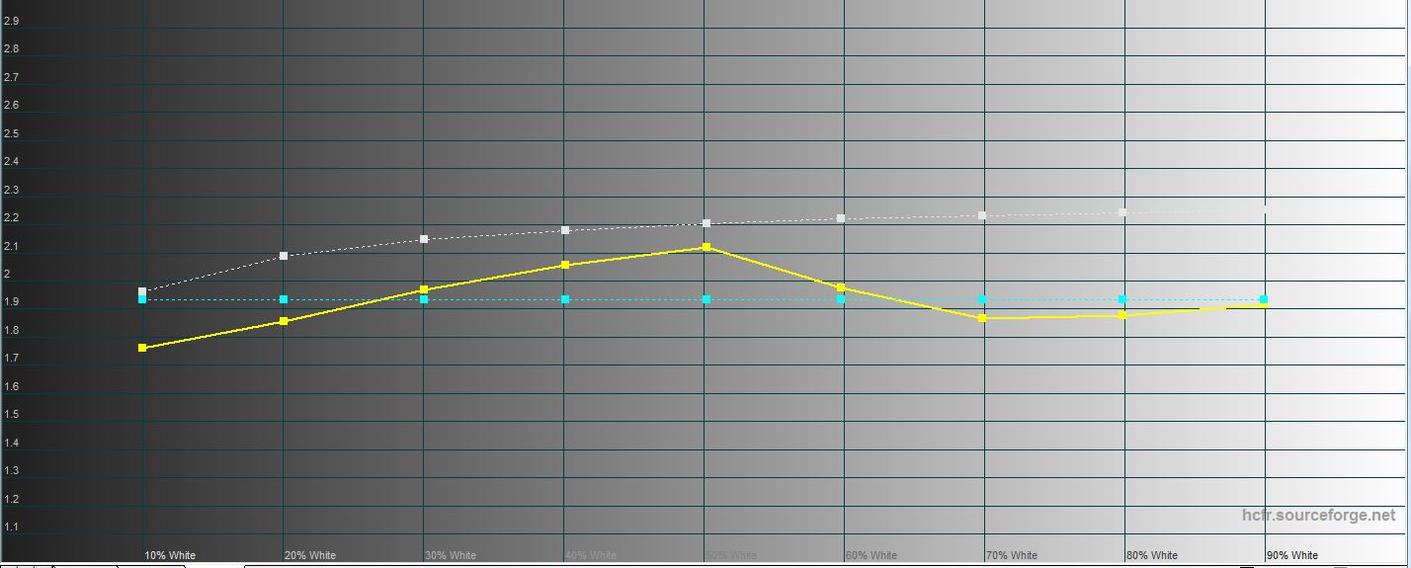Select the white reference marker at 60% White
Image resolution: width=1411 pixels, height=568 pixels.
point(841,218)
